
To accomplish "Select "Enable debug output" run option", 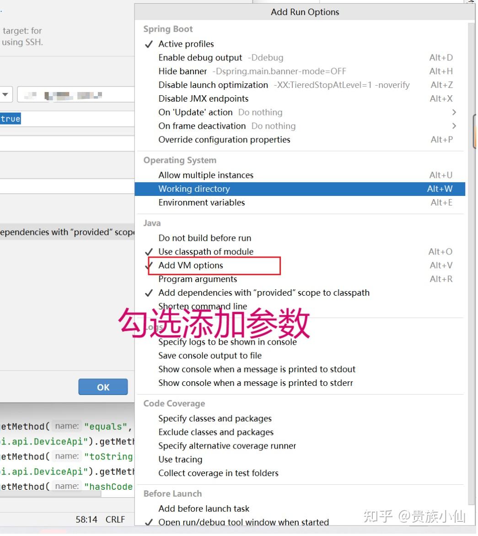I will (x=200, y=58).
